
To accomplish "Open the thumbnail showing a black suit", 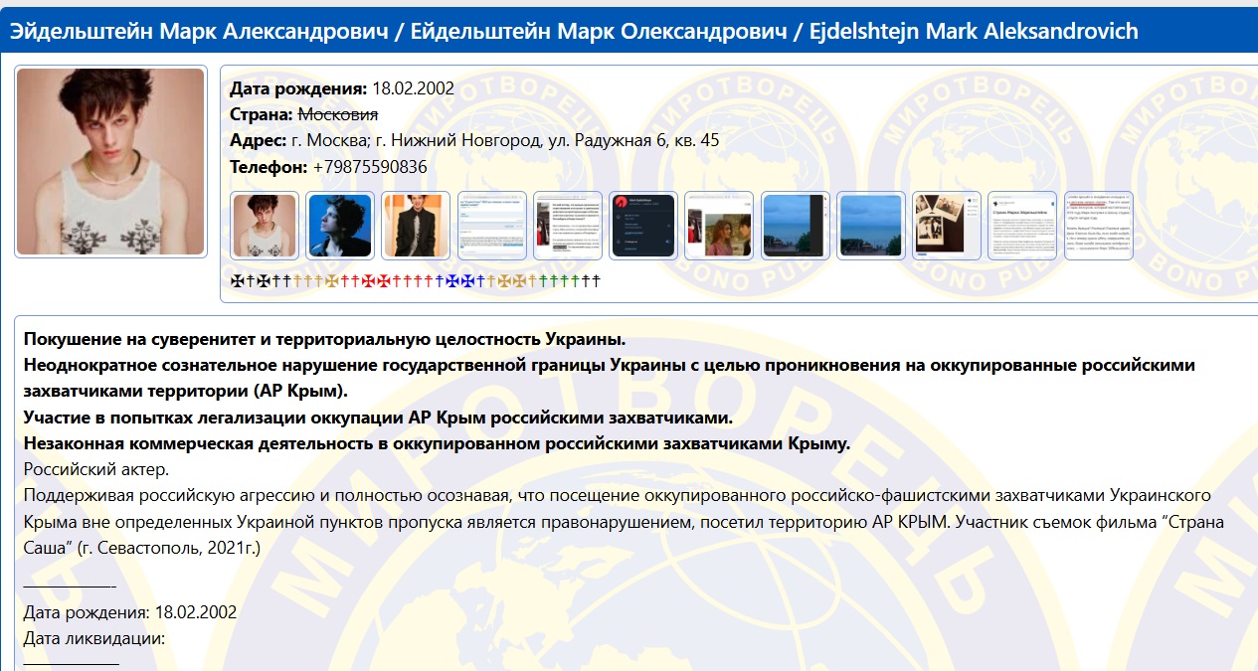I will (x=416, y=226).
